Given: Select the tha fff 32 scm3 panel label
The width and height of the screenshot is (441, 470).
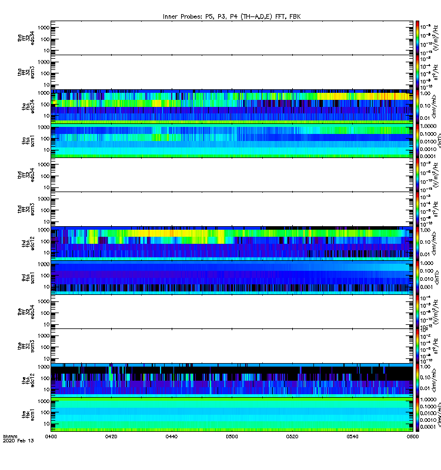Looking at the screenshot, I should coord(26,72).
